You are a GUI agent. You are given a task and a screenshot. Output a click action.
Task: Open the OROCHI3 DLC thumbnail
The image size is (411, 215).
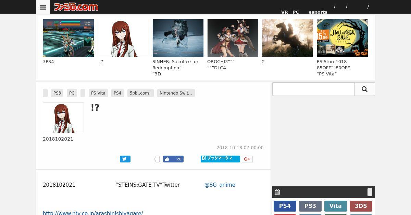tap(233, 38)
